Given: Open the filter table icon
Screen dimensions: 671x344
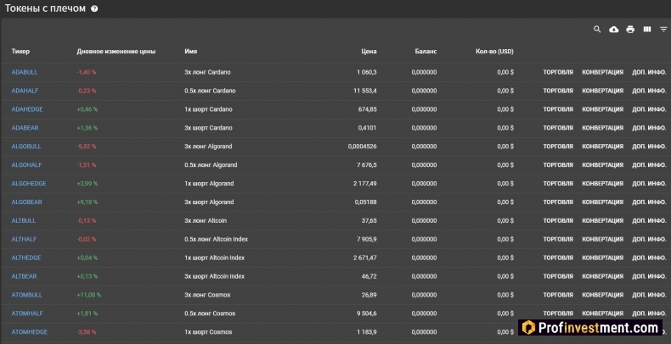Looking at the screenshot, I should [x=663, y=30].
